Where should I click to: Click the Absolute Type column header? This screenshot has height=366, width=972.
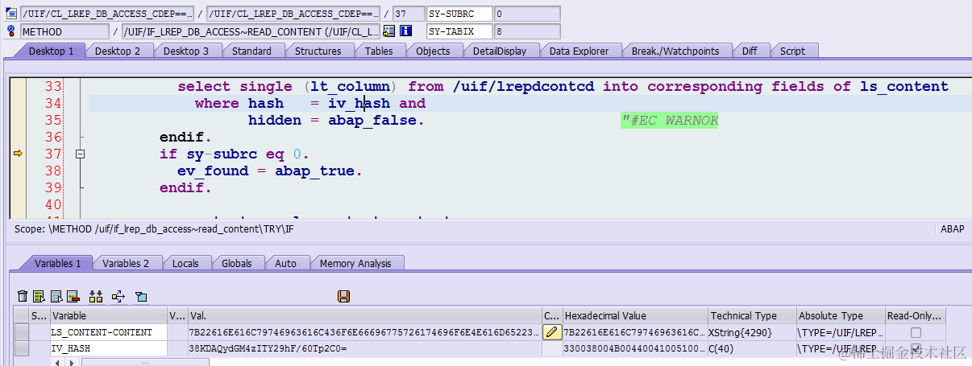pyautogui.click(x=840, y=315)
